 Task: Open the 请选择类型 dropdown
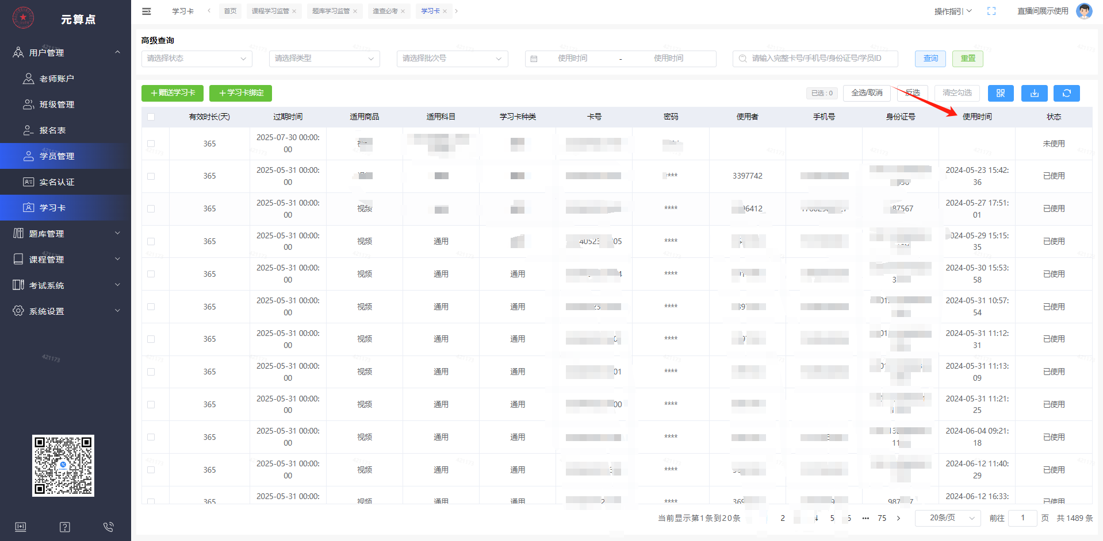324,59
